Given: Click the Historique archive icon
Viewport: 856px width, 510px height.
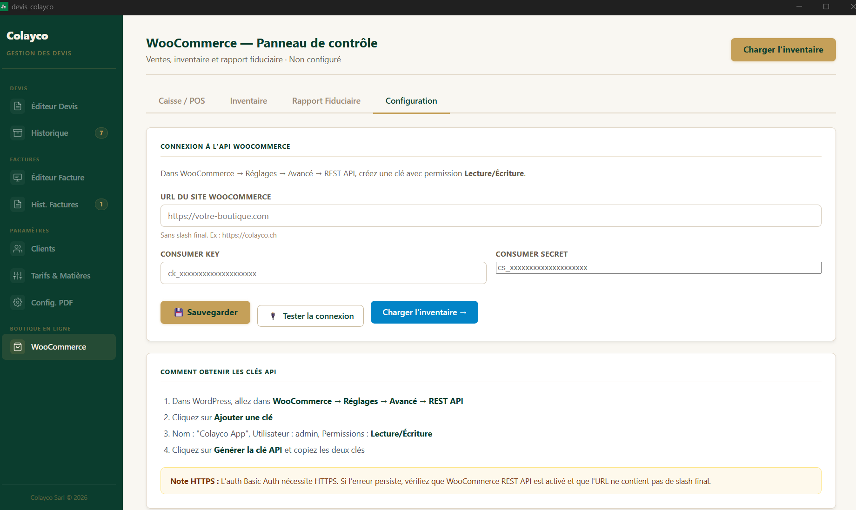Looking at the screenshot, I should click(x=18, y=133).
